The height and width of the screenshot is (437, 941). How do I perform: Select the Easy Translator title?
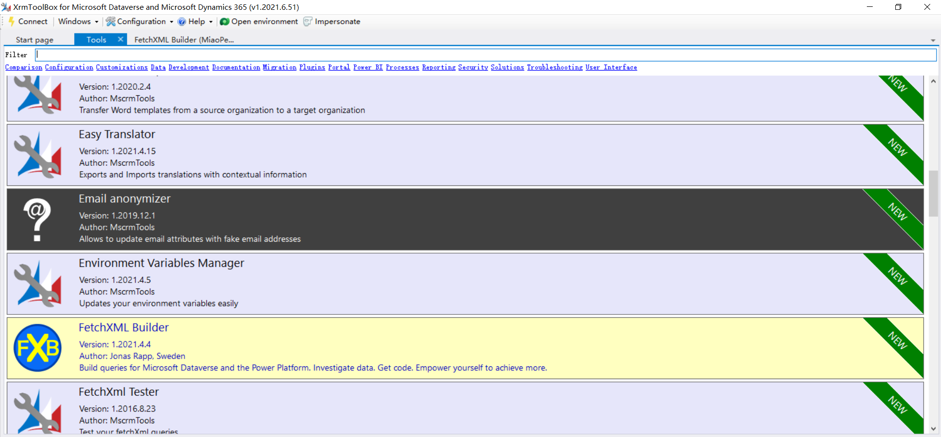117,134
